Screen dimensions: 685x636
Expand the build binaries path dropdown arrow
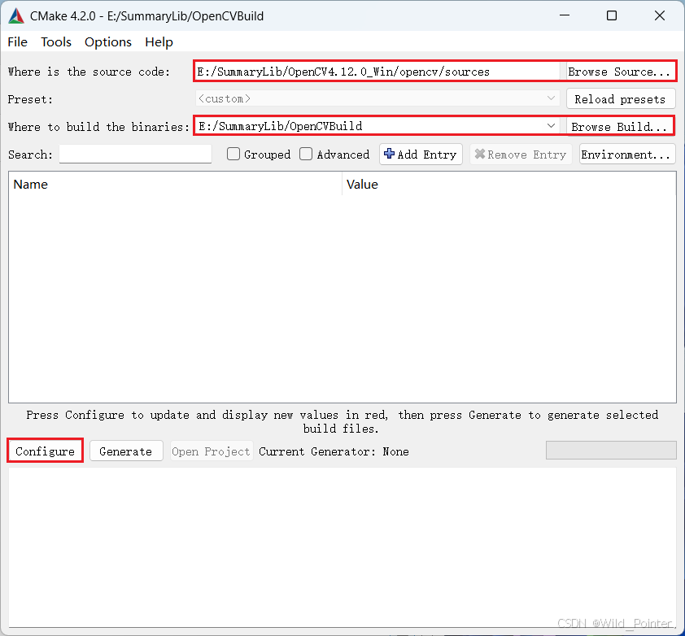coord(551,126)
